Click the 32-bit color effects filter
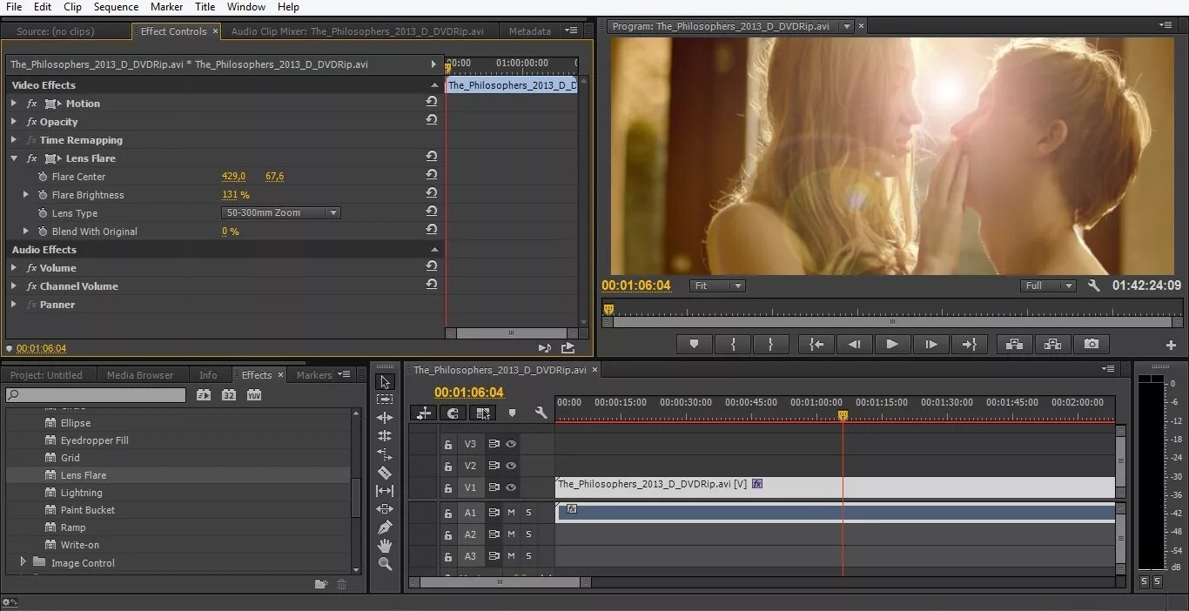Image resolution: width=1189 pixels, height=611 pixels. tap(229, 395)
